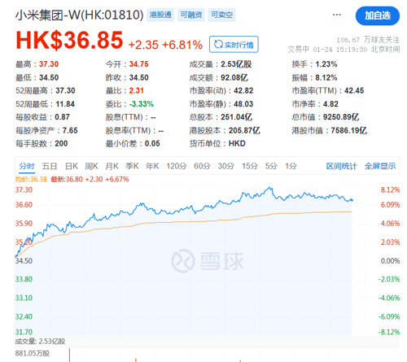This screenshot has height=362, width=407.
Task: Open 全屏显示 fullscreen chart
Action: pyautogui.click(x=380, y=166)
